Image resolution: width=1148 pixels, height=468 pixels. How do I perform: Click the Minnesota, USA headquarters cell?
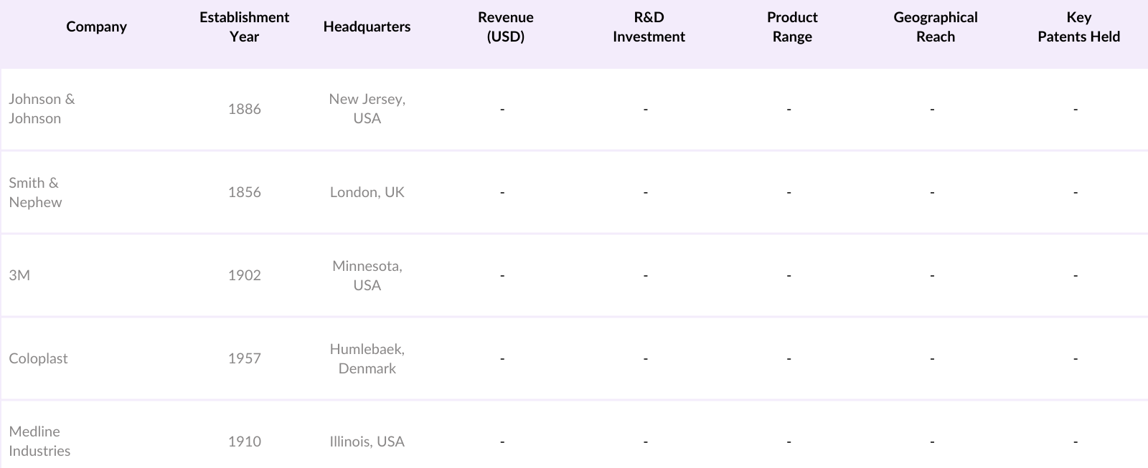coord(367,275)
